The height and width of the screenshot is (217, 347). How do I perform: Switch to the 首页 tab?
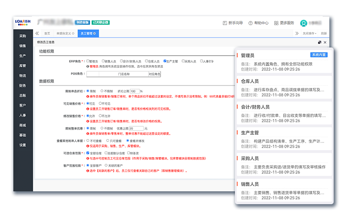[47, 34]
